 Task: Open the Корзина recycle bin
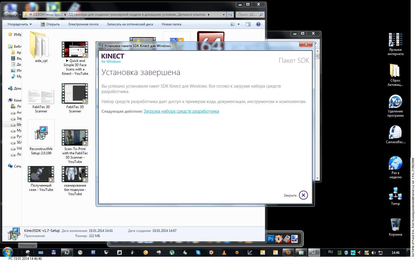395,227
